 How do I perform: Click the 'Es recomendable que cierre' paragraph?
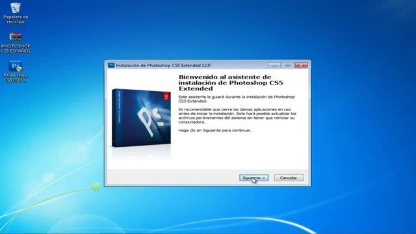(237, 116)
